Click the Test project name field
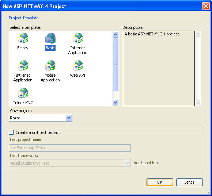Image resolution: width=212 pixels, height=196 pixels. pos(69,148)
